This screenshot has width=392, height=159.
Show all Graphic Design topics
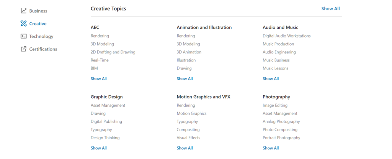(99, 148)
